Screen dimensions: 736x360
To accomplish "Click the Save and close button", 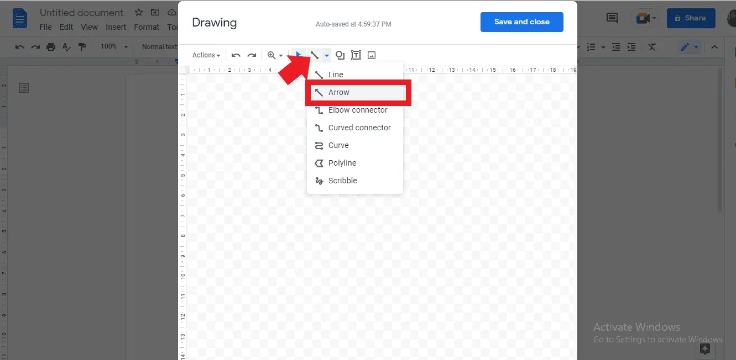I will (521, 22).
